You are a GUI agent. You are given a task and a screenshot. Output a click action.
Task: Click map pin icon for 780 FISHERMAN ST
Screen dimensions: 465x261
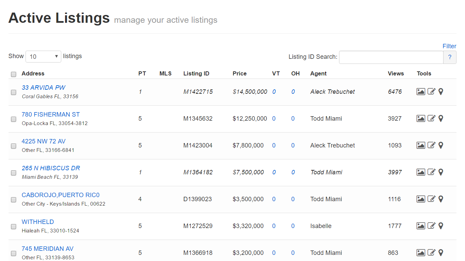441,118
